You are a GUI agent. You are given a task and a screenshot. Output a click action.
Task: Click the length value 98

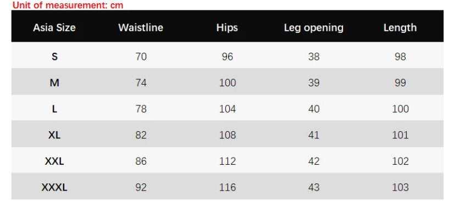click(400, 56)
